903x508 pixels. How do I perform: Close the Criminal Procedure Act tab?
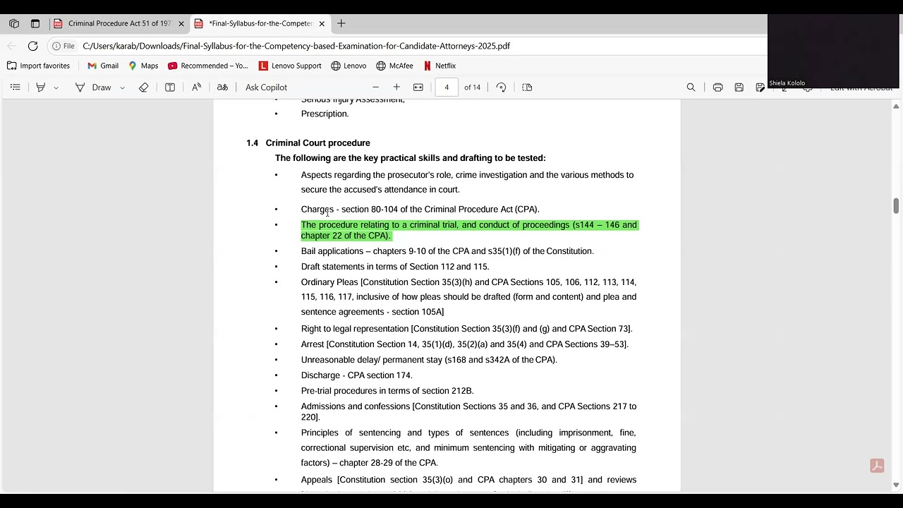(181, 23)
